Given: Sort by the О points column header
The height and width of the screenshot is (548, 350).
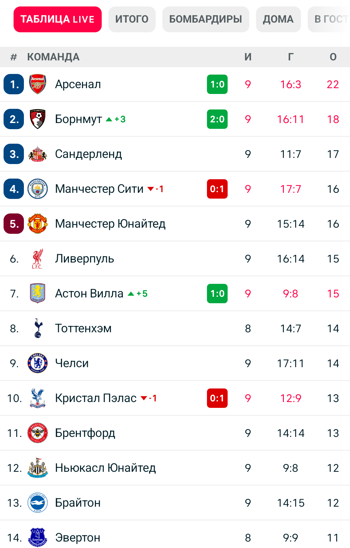Looking at the screenshot, I should pyautogui.click(x=333, y=57).
